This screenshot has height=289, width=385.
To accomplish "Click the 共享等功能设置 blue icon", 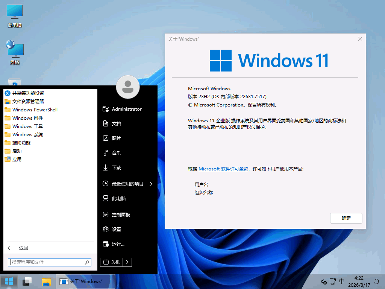I will click(x=8, y=93).
